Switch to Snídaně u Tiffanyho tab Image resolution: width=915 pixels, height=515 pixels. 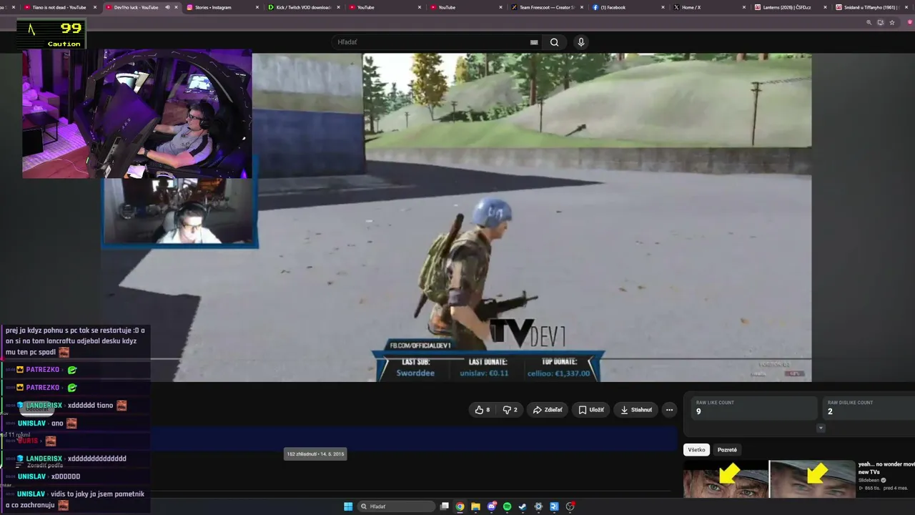[x=870, y=7]
